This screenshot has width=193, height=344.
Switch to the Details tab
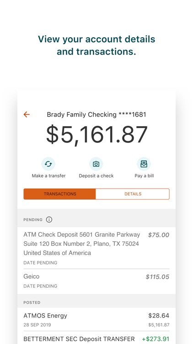point(133,194)
